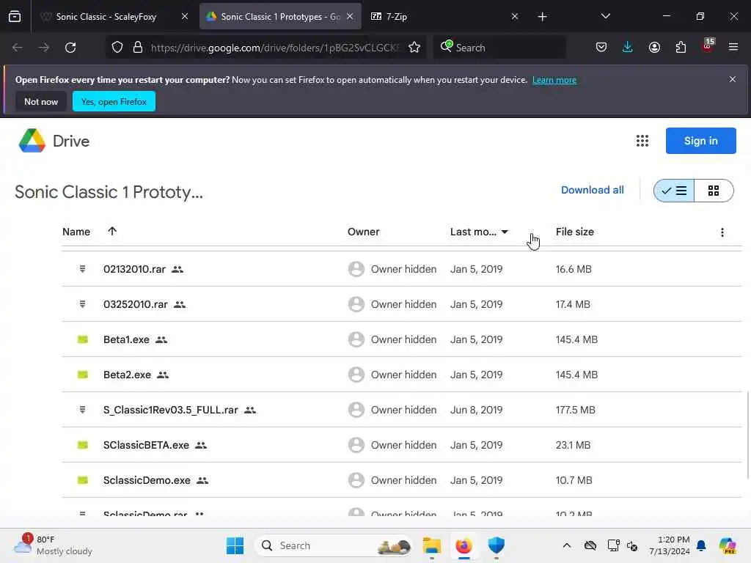The image size is (751, 563).
Task: Open the notification bell in system tray
Action: pyautogui.click(x=701, y=545)
